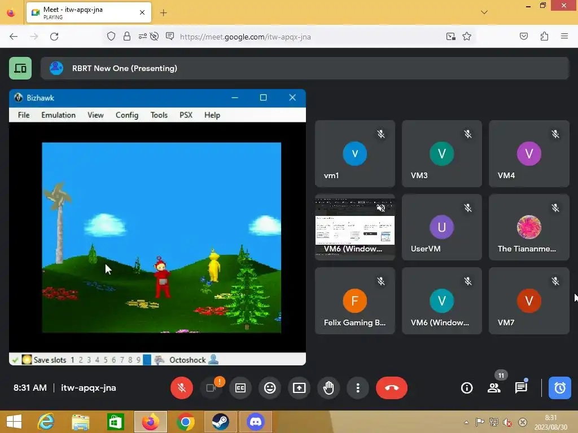The width and height of the screenshot is (578, 433).
Task: Leave the call with the red hang-up button
Action: pos(392,388)
